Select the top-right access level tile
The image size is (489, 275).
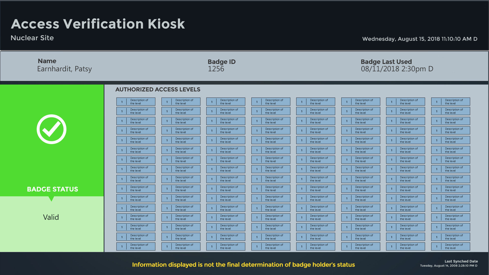tap(450, 102)
